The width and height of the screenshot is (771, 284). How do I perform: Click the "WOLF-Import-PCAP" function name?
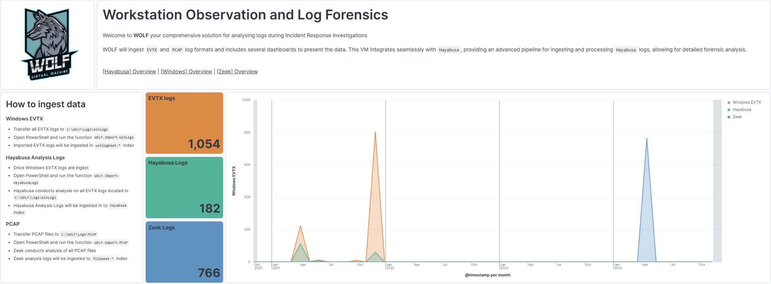click(x=111, y=243)
